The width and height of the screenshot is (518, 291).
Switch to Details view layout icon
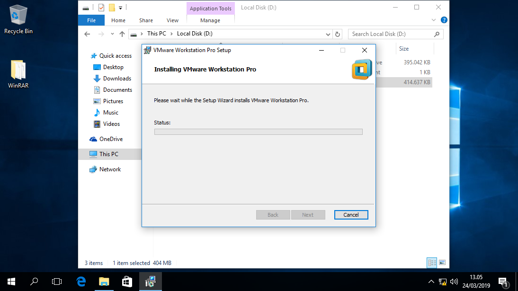pyautogui.click(x=432, y=263)
